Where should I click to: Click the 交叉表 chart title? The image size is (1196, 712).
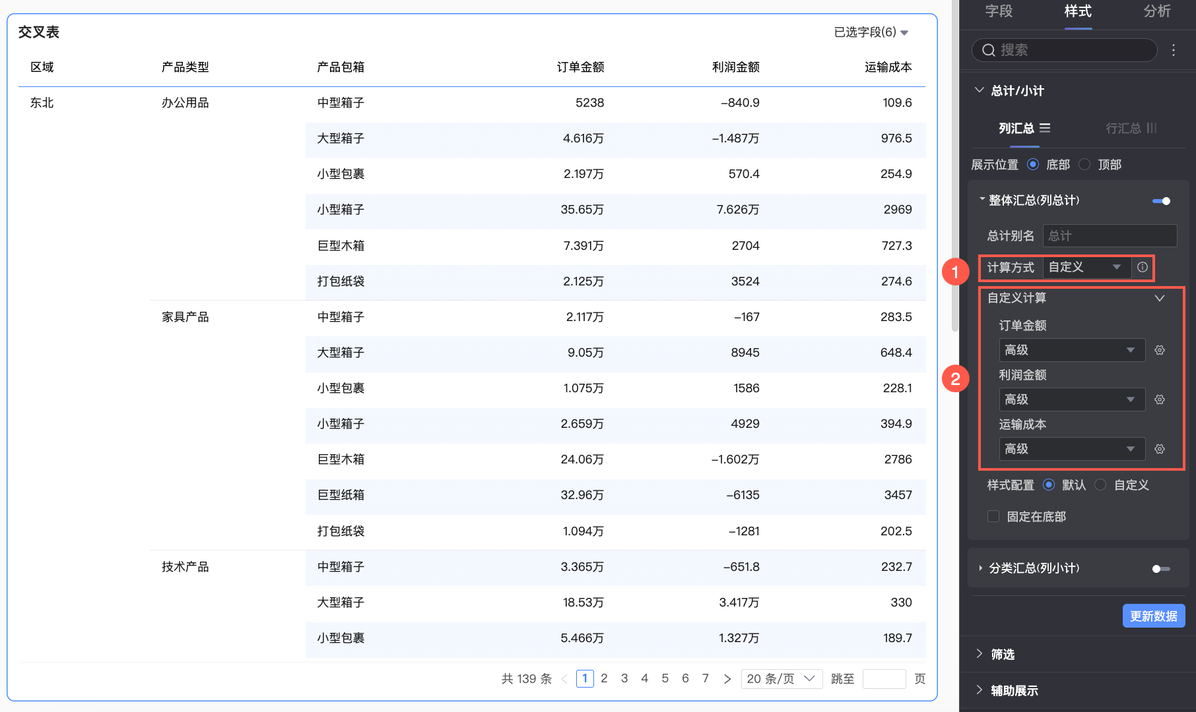39,32
